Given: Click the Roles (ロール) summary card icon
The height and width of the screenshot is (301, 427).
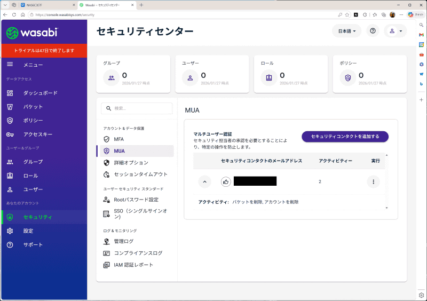Looking at the screenshot, I should point(269,78).
